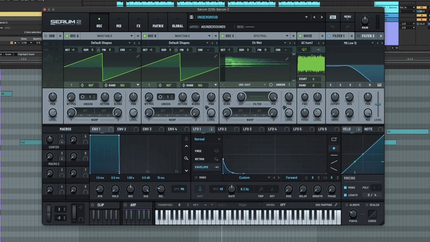Enable the LFO MONO checkbox

[196, 178]
